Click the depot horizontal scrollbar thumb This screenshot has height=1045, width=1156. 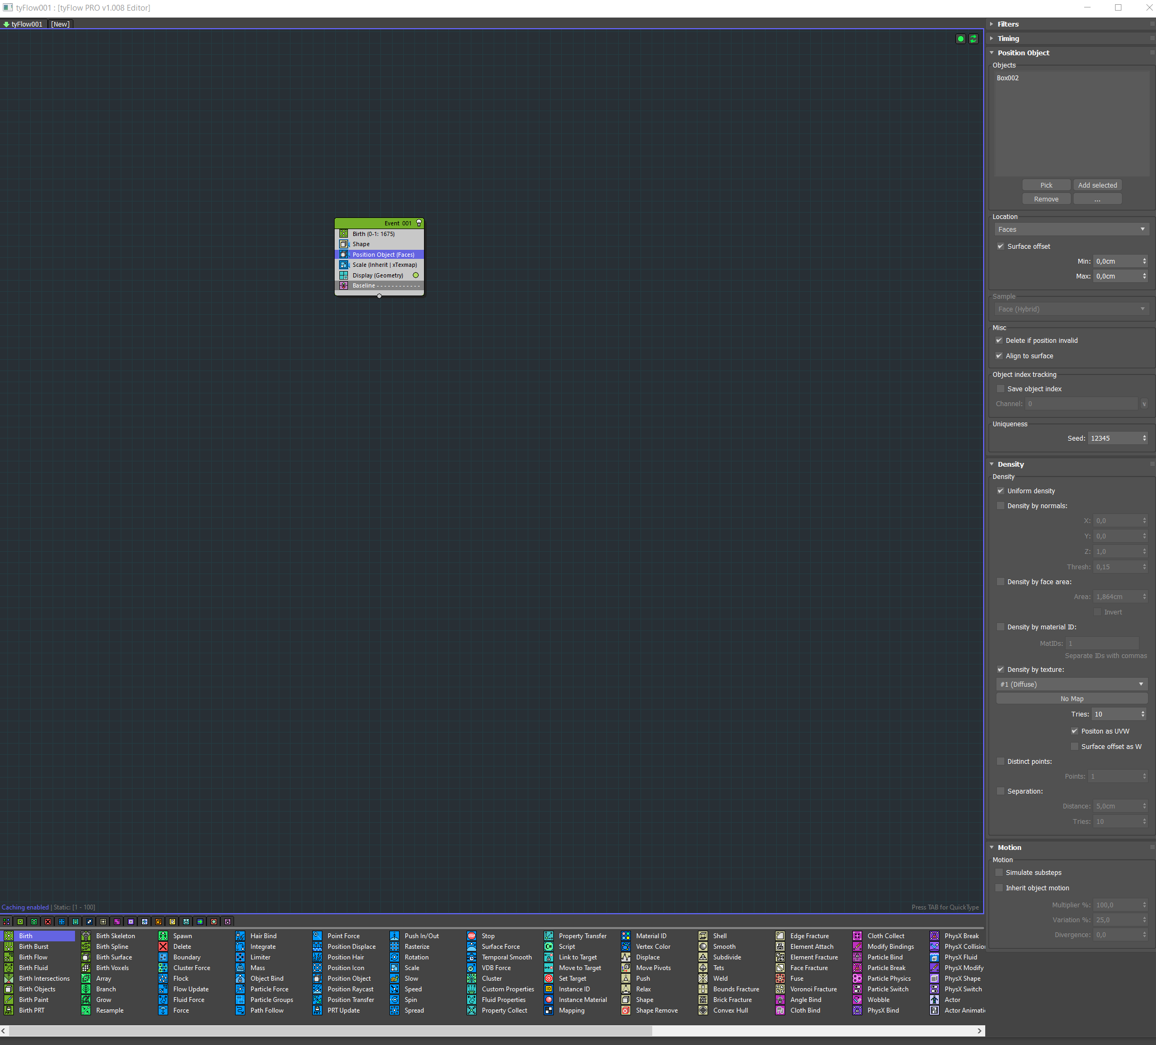coord(330,1031)
